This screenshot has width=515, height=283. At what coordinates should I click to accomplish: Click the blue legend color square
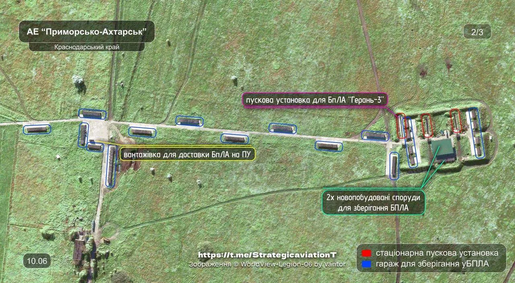[366, 264]
